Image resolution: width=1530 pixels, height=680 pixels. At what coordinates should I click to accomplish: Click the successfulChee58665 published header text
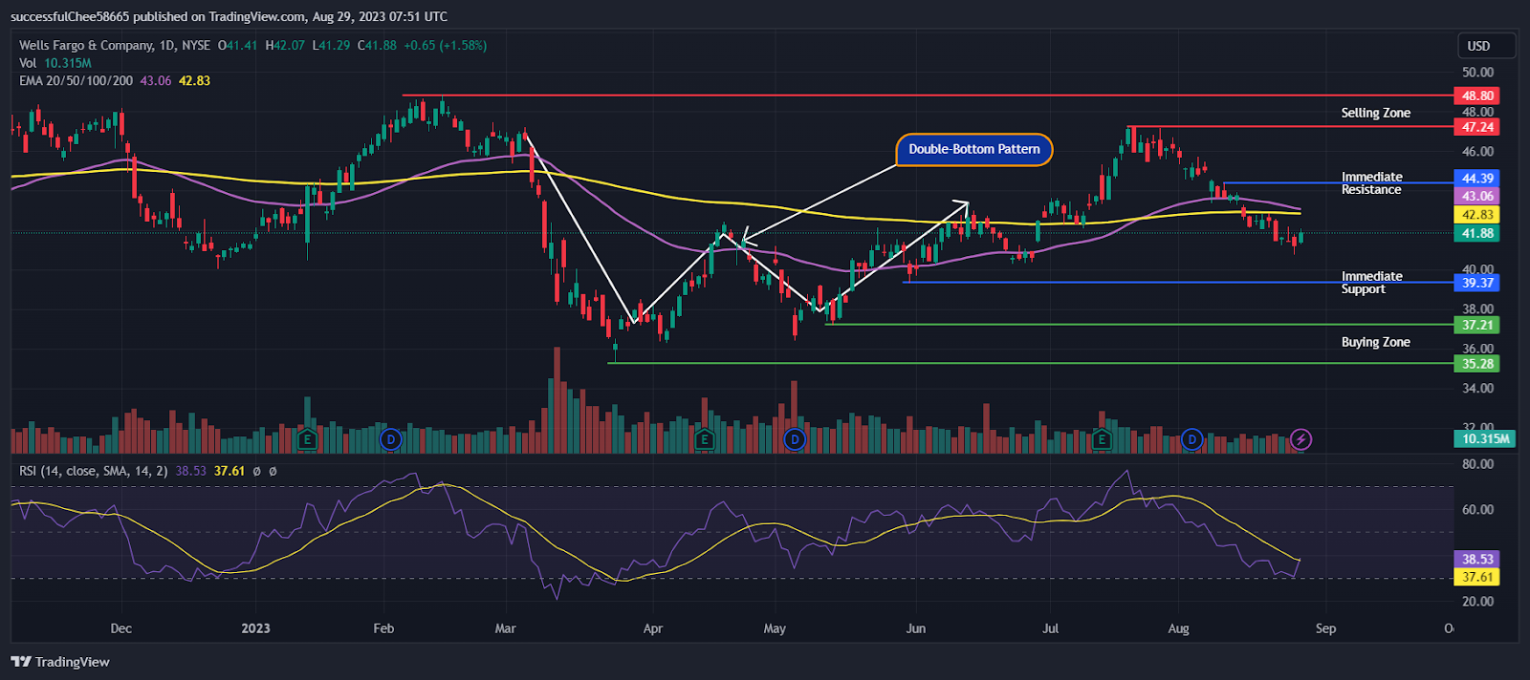click(x=229, y=16)
